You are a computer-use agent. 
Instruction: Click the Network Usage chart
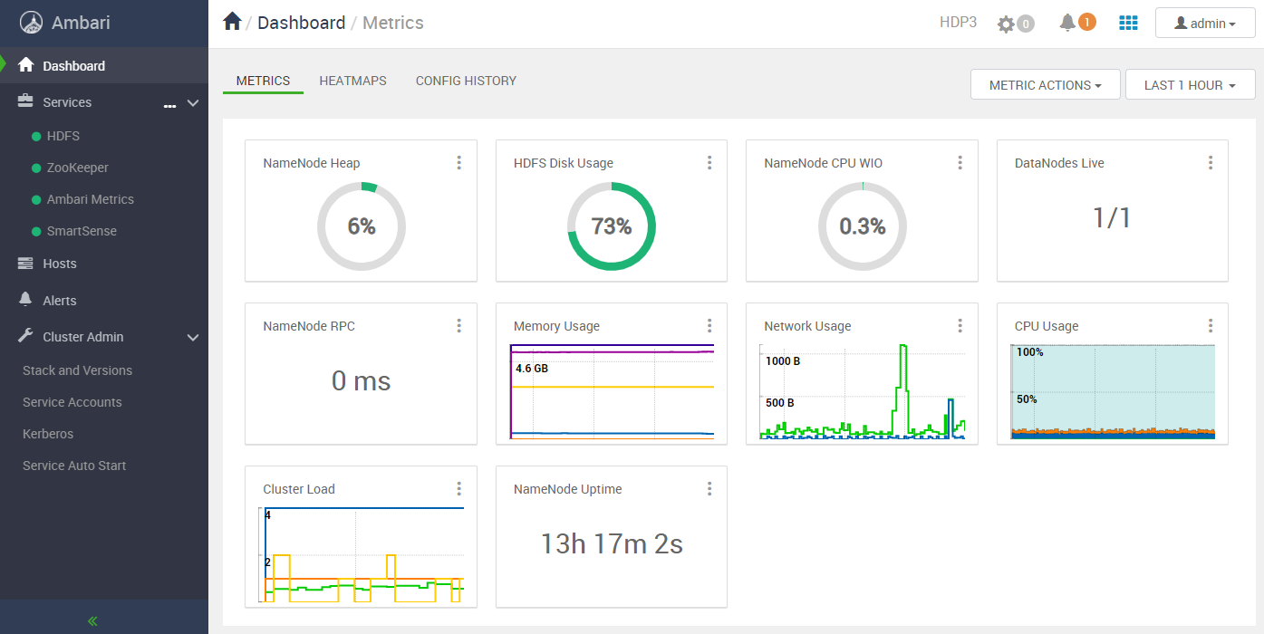[863, 391]
